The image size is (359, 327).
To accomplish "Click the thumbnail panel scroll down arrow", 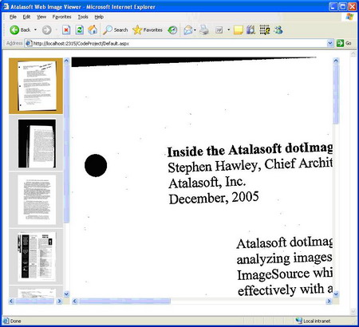I will 66,294.
